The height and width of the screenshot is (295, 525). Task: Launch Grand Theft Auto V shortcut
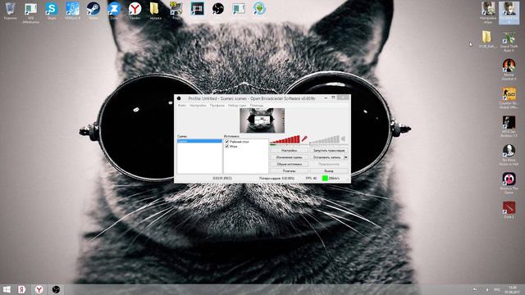[x=509, y=41]
